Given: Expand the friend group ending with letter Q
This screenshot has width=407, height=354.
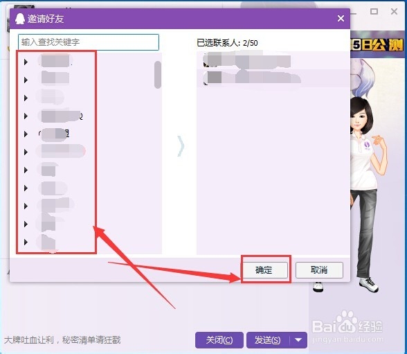Looking at the screenshot, I should 26,116.
